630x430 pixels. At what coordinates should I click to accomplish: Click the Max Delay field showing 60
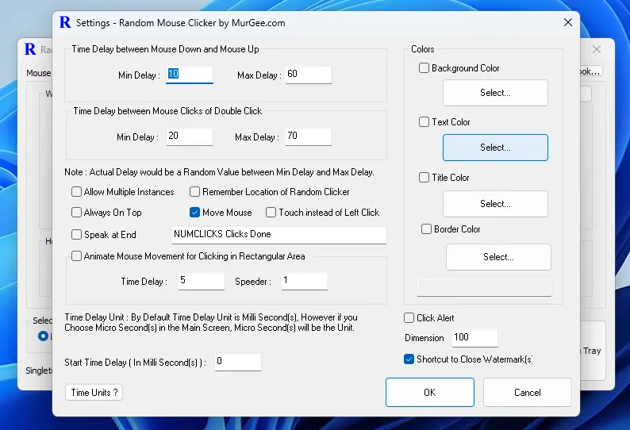click(x=309, y=75)
